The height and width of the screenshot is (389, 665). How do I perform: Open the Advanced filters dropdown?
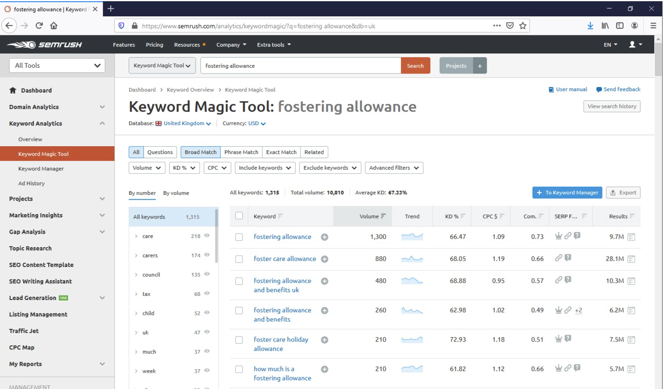click(394, 168)
